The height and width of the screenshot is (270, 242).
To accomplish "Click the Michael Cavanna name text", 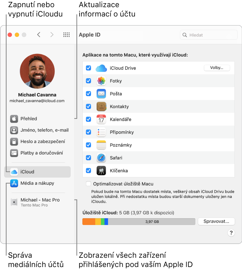I will (x=37, y=95).
